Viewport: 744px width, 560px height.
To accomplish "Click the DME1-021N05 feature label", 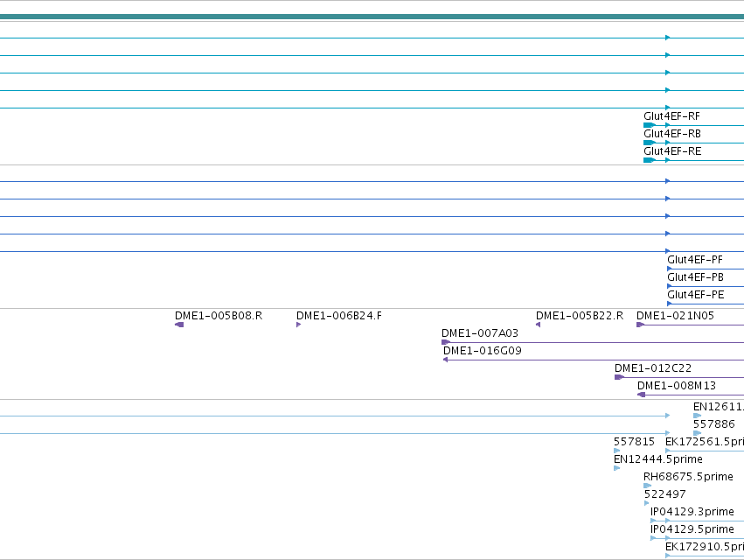I will click(675, 316).
